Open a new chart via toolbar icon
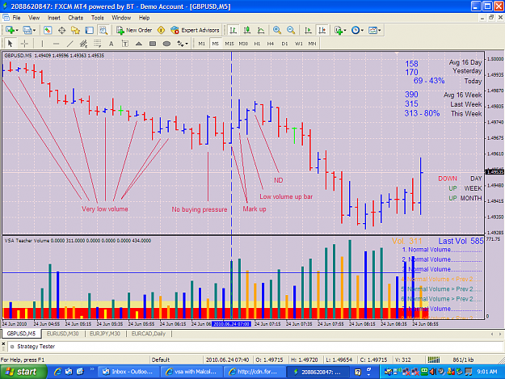 [x=10, y=30]
